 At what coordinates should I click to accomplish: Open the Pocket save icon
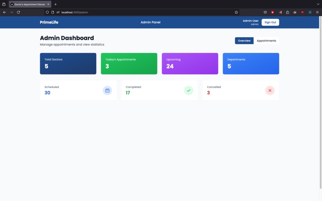pyautogui.click(x=265, y=12)
